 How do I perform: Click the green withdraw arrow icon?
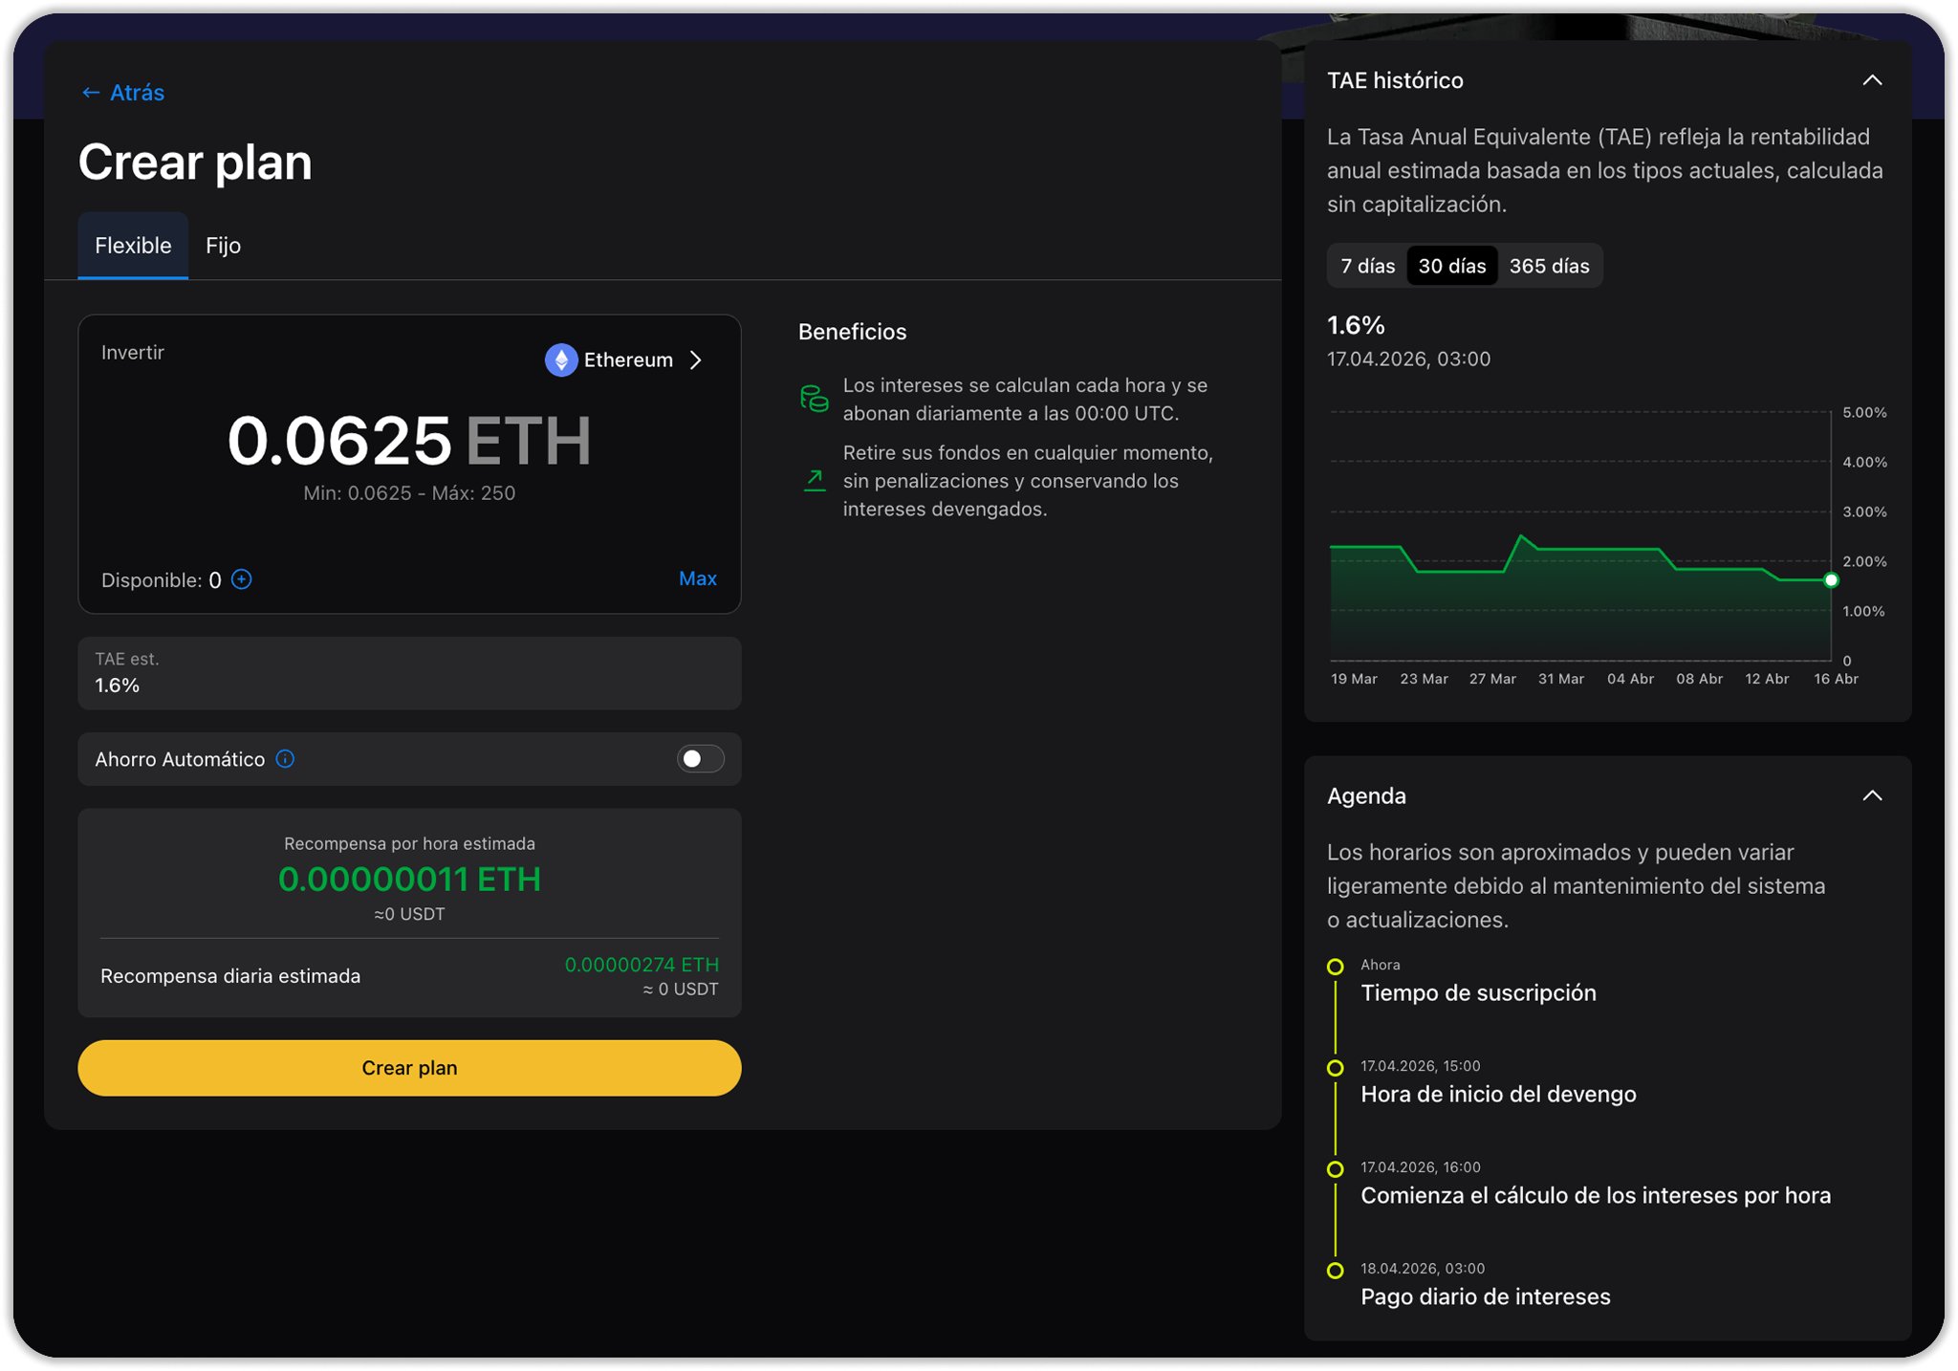tap(814, 480)
